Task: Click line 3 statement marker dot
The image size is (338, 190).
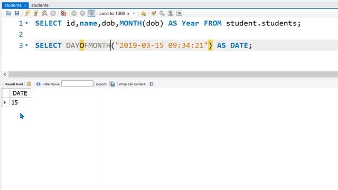Action: [x=26, y=45]
